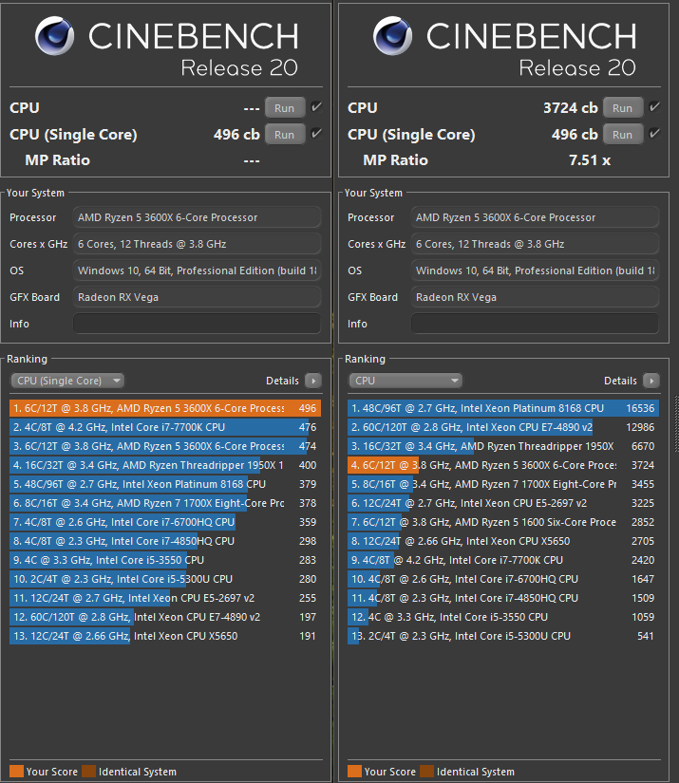This screenshot has width=679, height=783.
Task: Click the Info field in the left window
Action: 197,324
